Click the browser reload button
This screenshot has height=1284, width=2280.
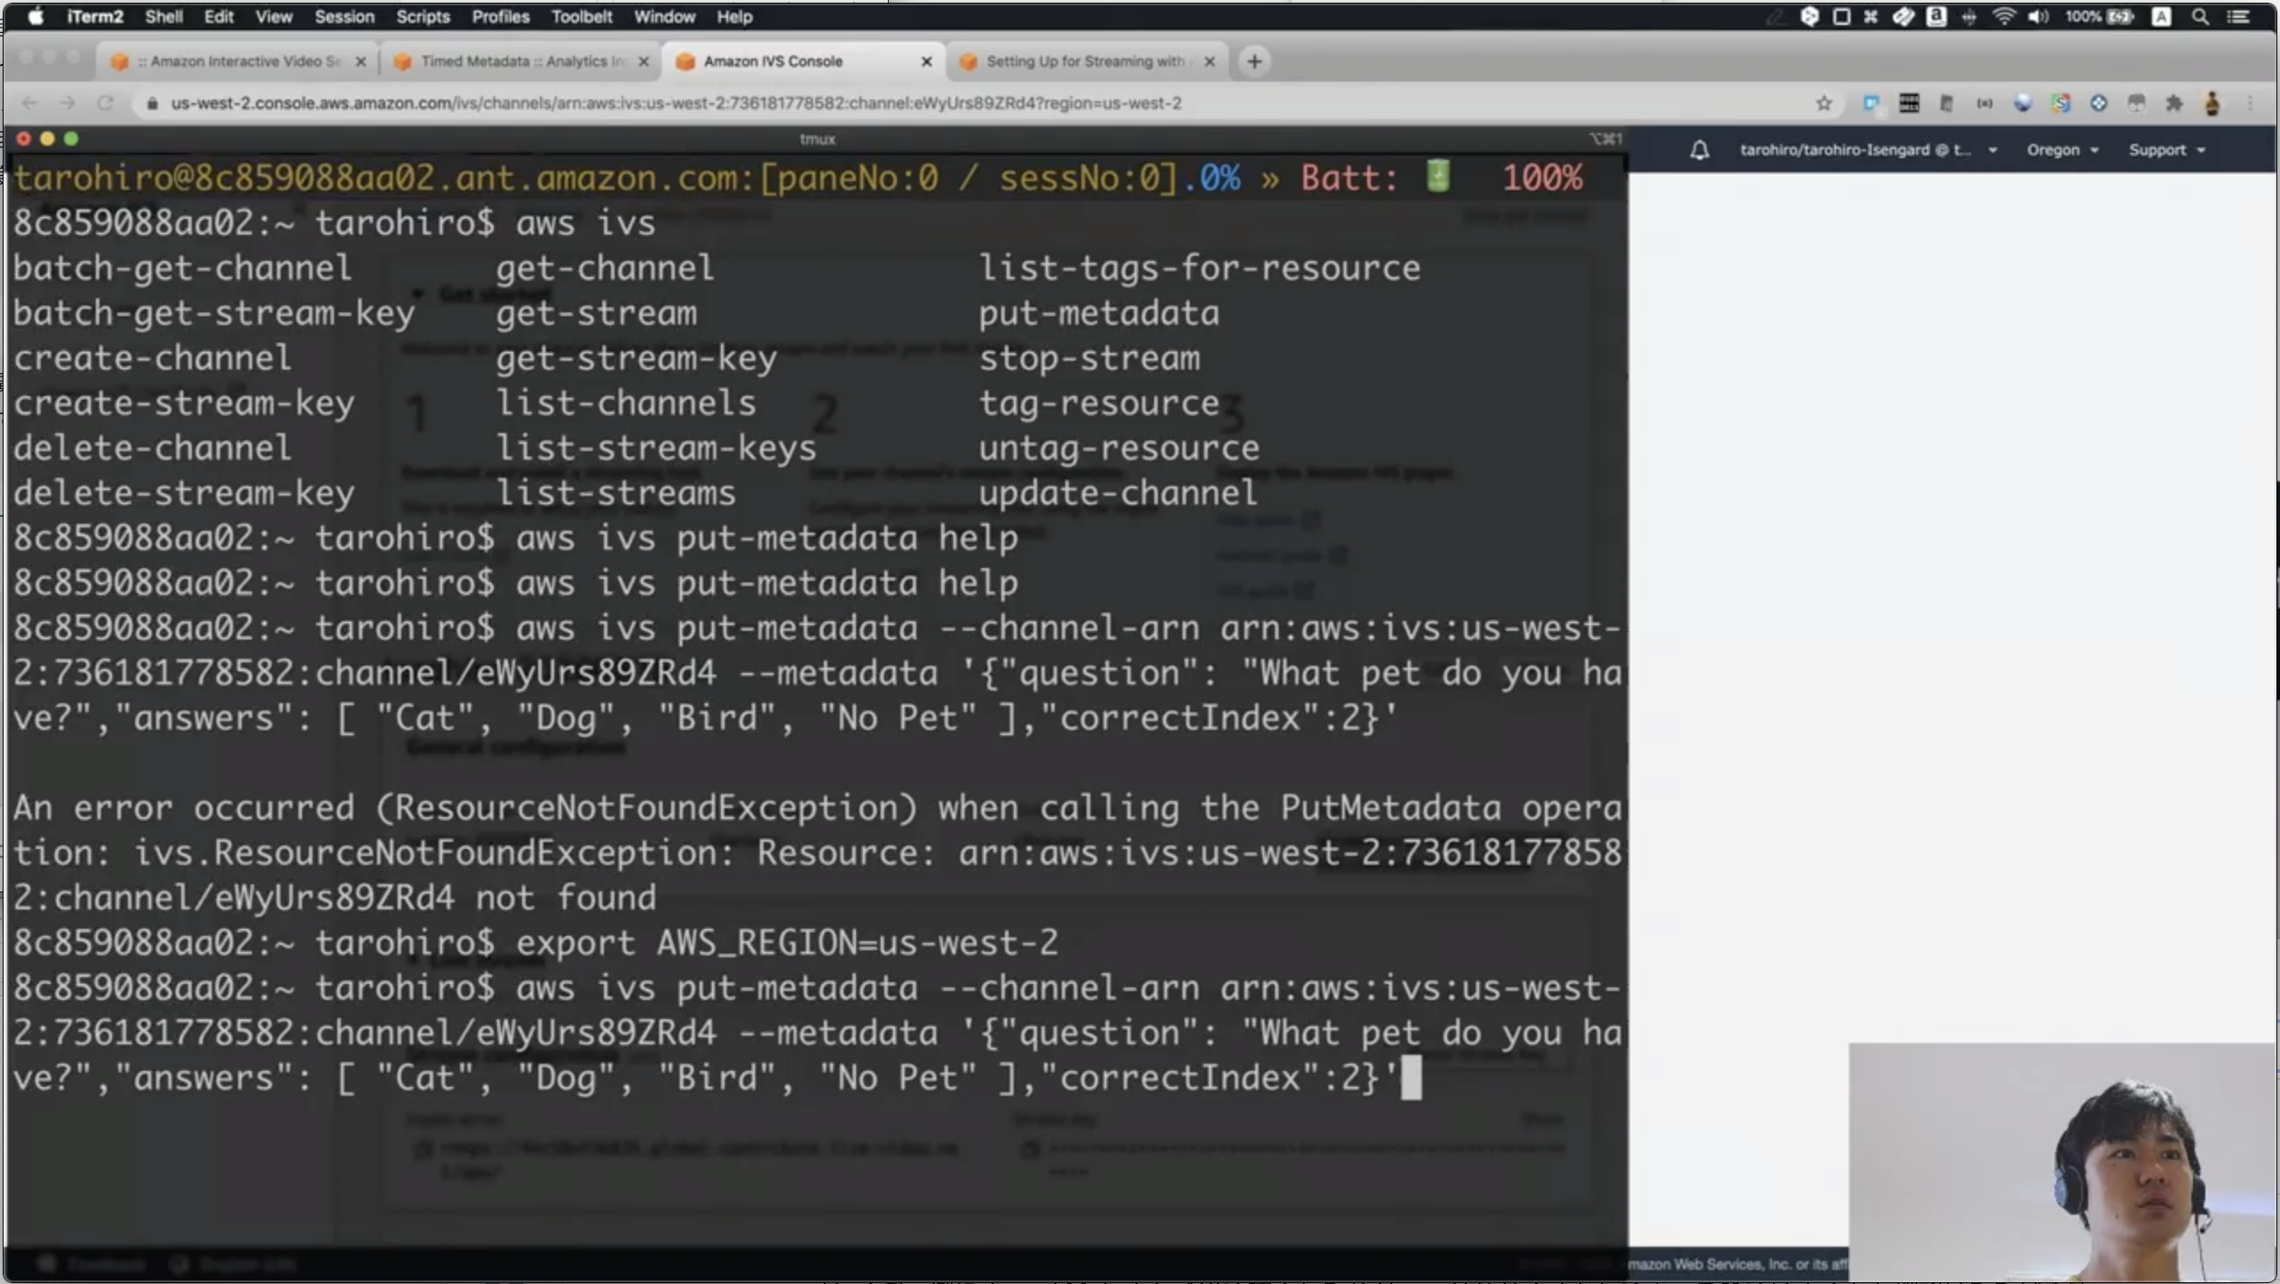pos(105,104)
